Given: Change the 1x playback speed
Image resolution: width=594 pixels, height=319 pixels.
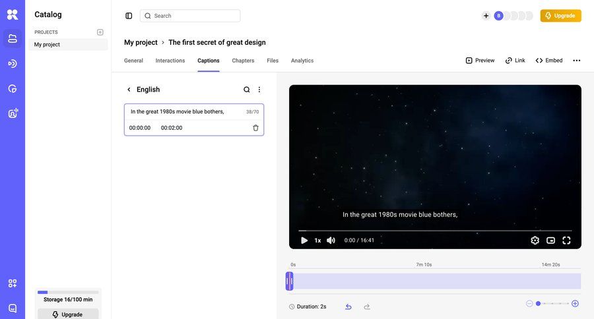Looking at the screenshot, I should coord(317,241).
